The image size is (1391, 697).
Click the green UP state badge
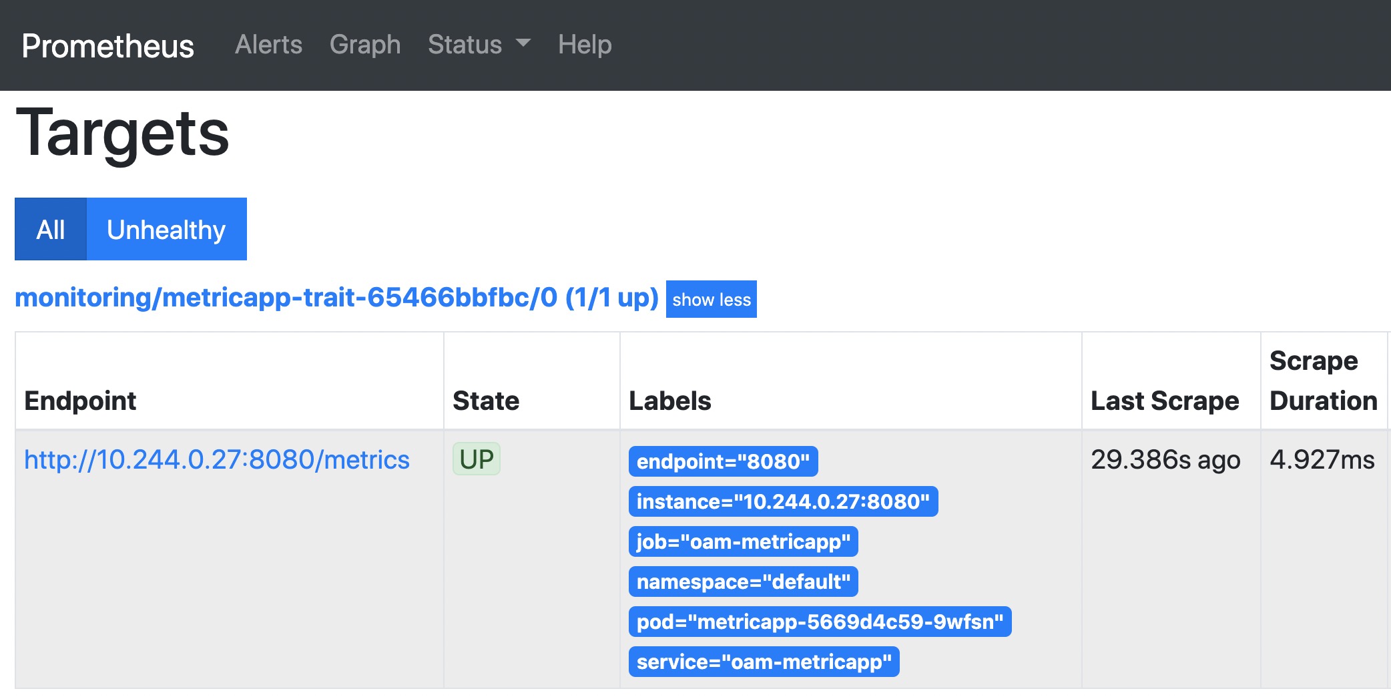(477, 459)
